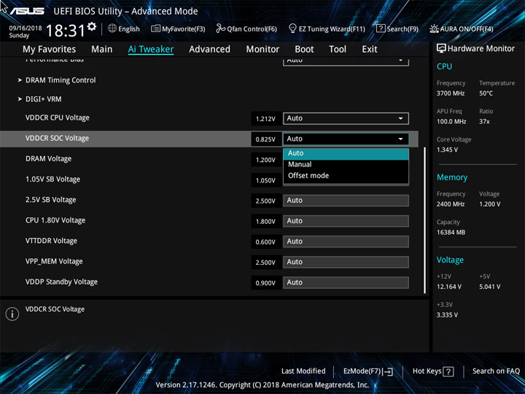Click +5V 5.041 V reading
The height and width of the screenshot is (394, 525).
pyautogui.click(x=490, y=287)
